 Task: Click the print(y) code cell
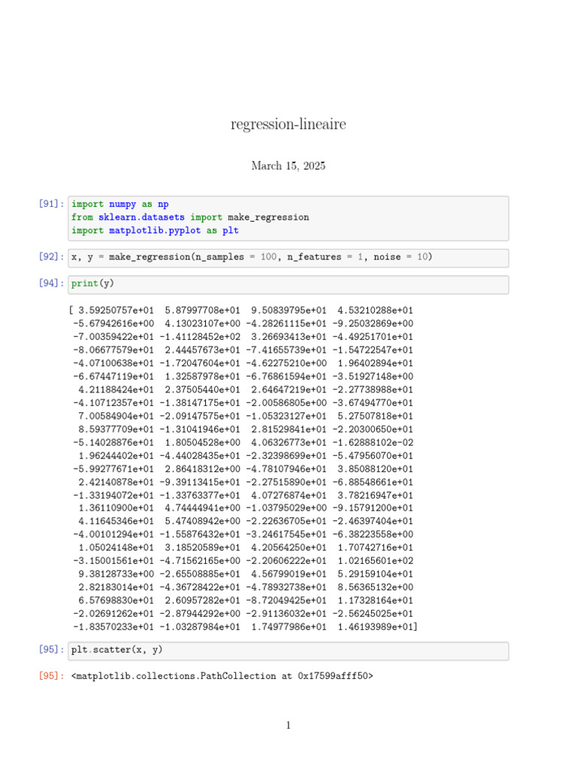pos(288,284)
